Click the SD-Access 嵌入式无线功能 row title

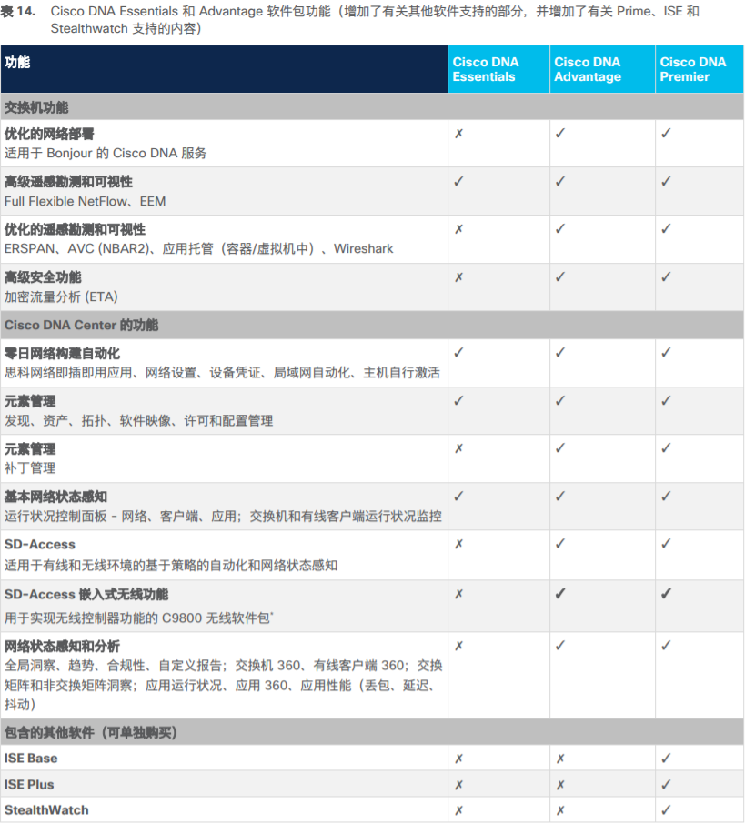pyautogui.click(x=86, y=594)
